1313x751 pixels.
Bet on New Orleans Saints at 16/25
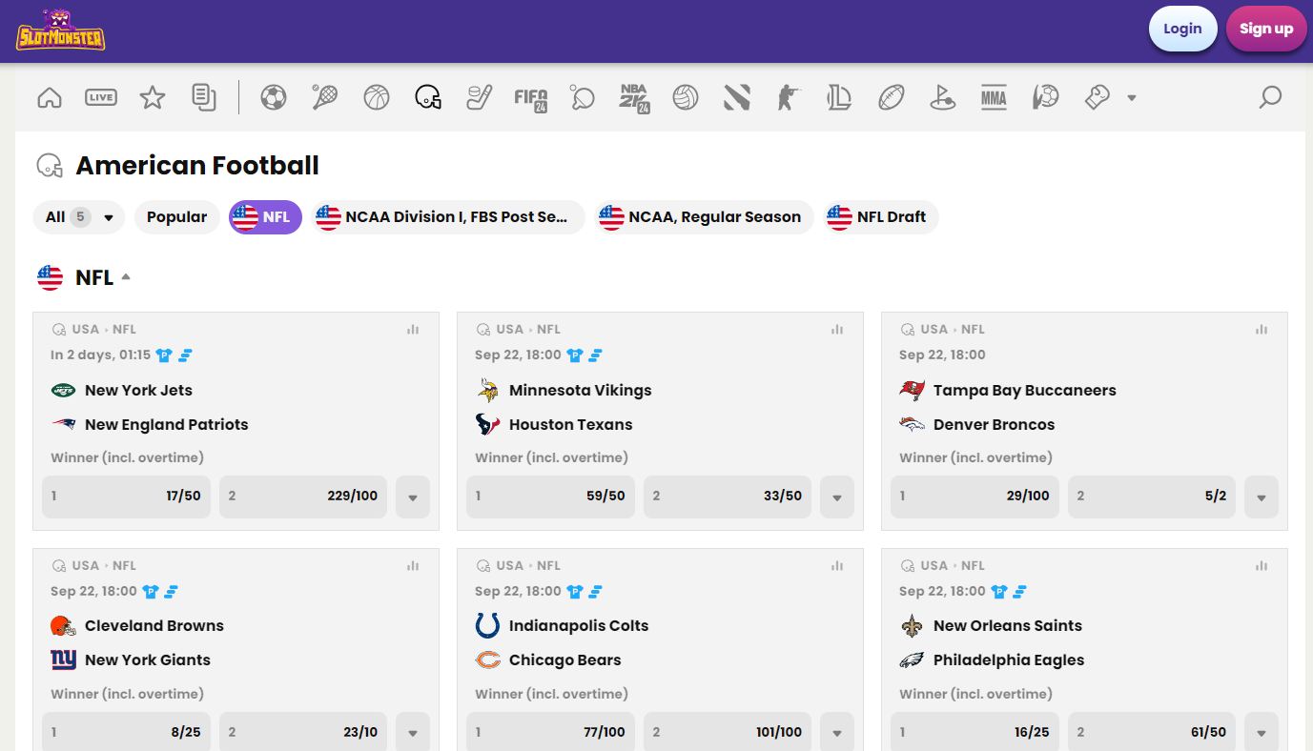tap(974, 732)
